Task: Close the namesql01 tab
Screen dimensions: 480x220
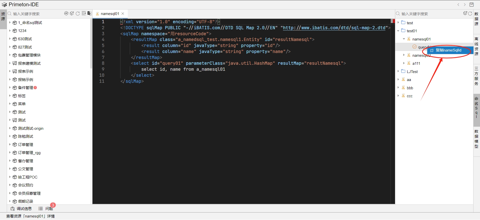Action: (x=123, y=14)
